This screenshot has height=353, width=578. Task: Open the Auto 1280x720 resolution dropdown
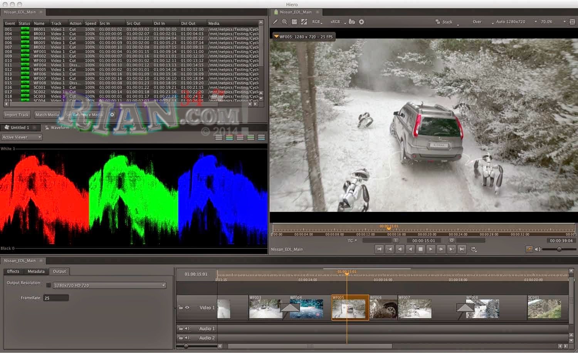click(516, 22)
